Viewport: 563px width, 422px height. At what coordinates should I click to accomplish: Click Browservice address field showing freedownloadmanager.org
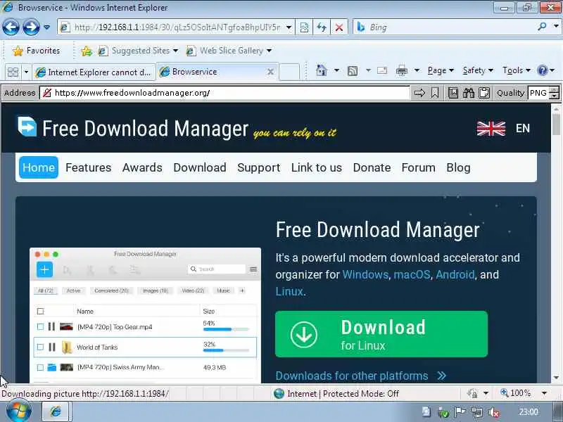click(x=230, y=93)
